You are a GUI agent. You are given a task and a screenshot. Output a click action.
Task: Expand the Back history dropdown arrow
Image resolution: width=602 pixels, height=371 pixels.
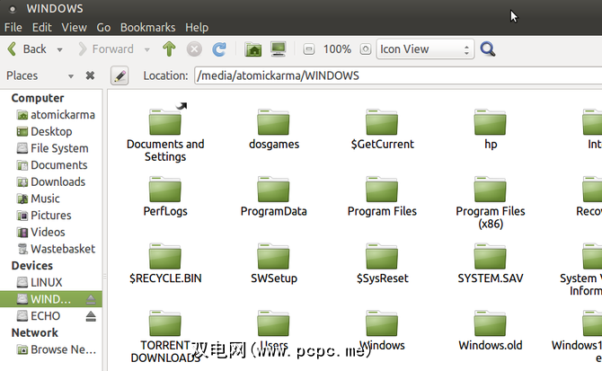(x=59, y=49)
